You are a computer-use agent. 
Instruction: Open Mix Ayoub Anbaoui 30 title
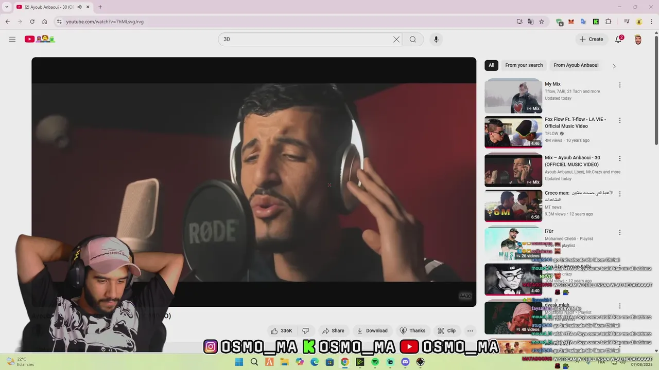coord(571,161)
